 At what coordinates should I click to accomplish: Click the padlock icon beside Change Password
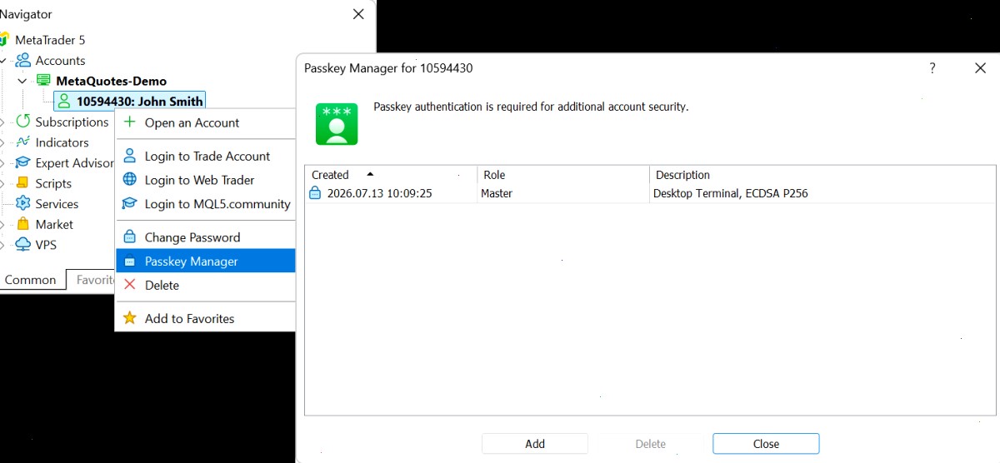click(x=129, y=237)
